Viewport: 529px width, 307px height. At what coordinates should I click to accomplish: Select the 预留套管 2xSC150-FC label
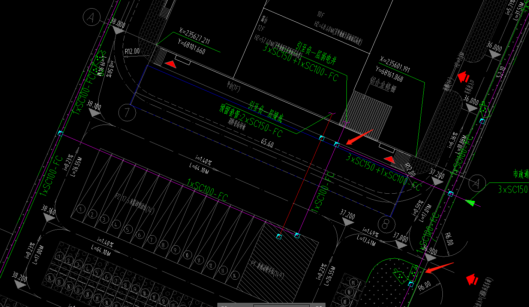pos(251,121)
